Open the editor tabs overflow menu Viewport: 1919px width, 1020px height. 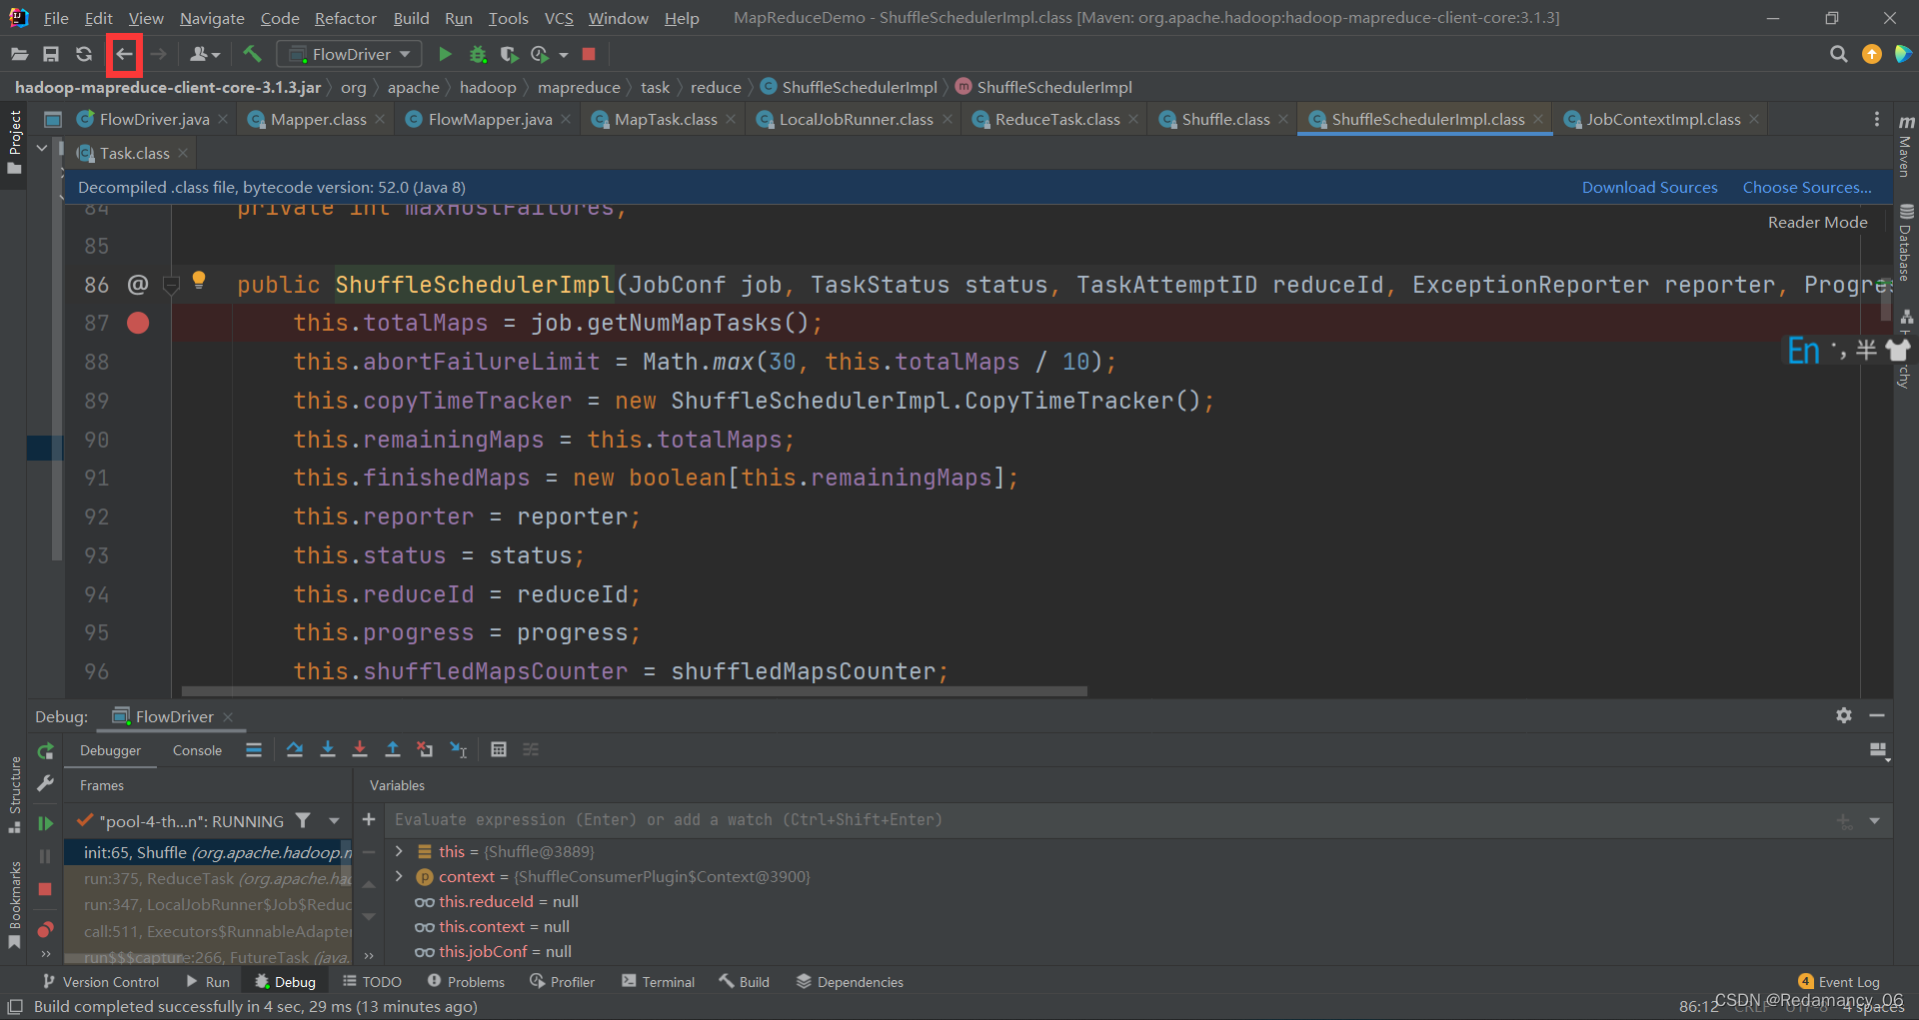(x=1876, y=119)
